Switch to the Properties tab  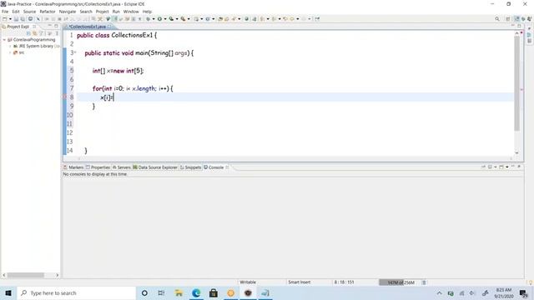pos(98,167)
